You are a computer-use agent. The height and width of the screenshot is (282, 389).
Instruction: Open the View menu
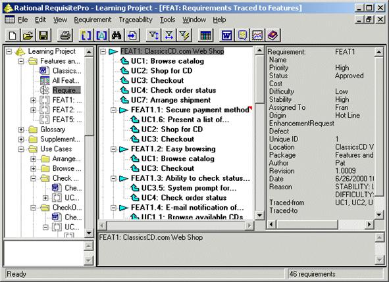pyautogui.click(x=60, y=20)
